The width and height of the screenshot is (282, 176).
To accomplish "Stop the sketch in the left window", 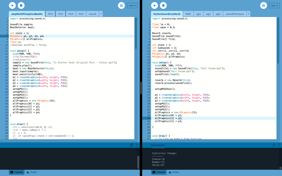I will coord(21,5).
